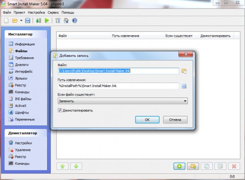Viewport: 245px width, 180px height.
Task: Select ActiveX in the sidebar
Action: (21, 106)
